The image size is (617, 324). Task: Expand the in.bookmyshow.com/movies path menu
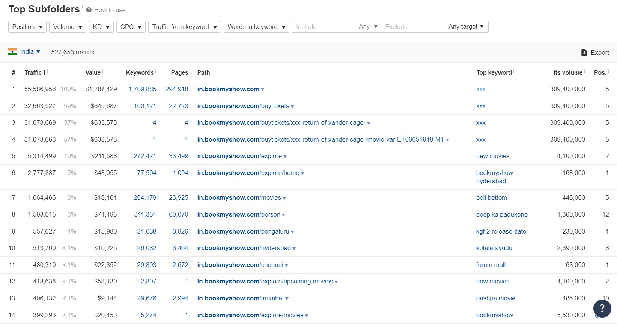[284, 198]
